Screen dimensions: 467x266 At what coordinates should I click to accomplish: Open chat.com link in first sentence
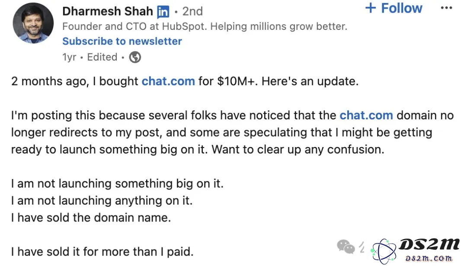pyautogui.click(x=168, y=81)
